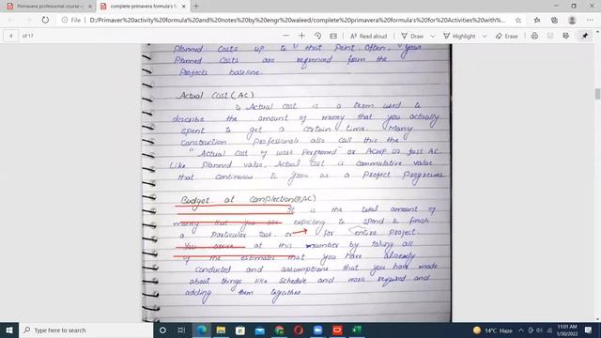
Task: Click the page number field
Action: [x=11, y=36]
